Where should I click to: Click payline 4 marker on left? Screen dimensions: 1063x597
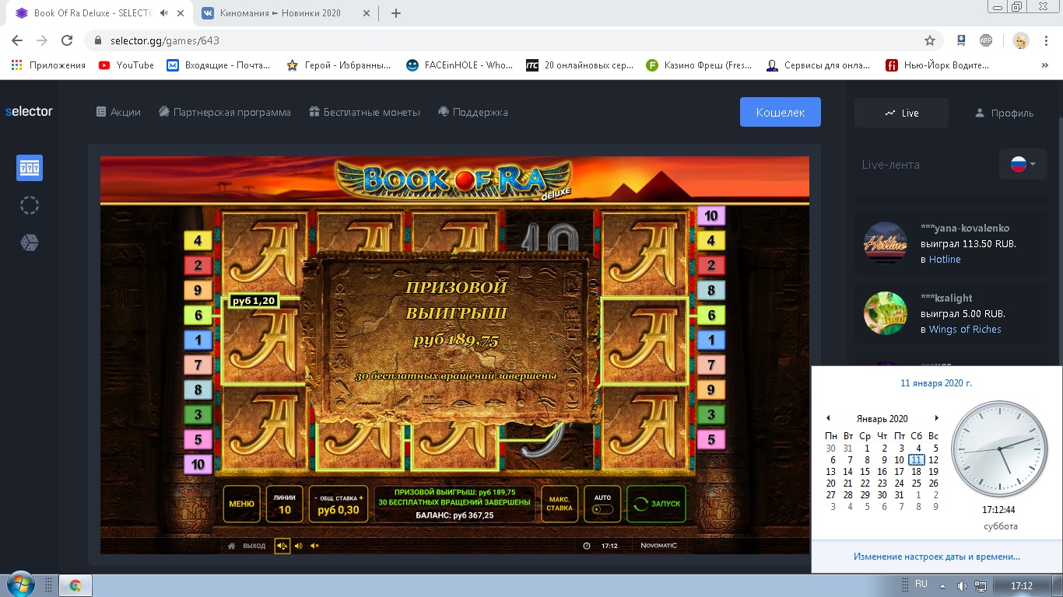[198, 241]
